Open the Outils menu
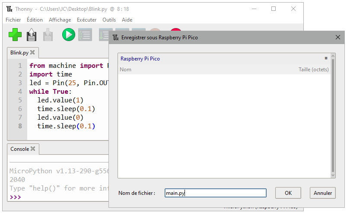Viewport: 347px width, 213px height. (109, 20)
